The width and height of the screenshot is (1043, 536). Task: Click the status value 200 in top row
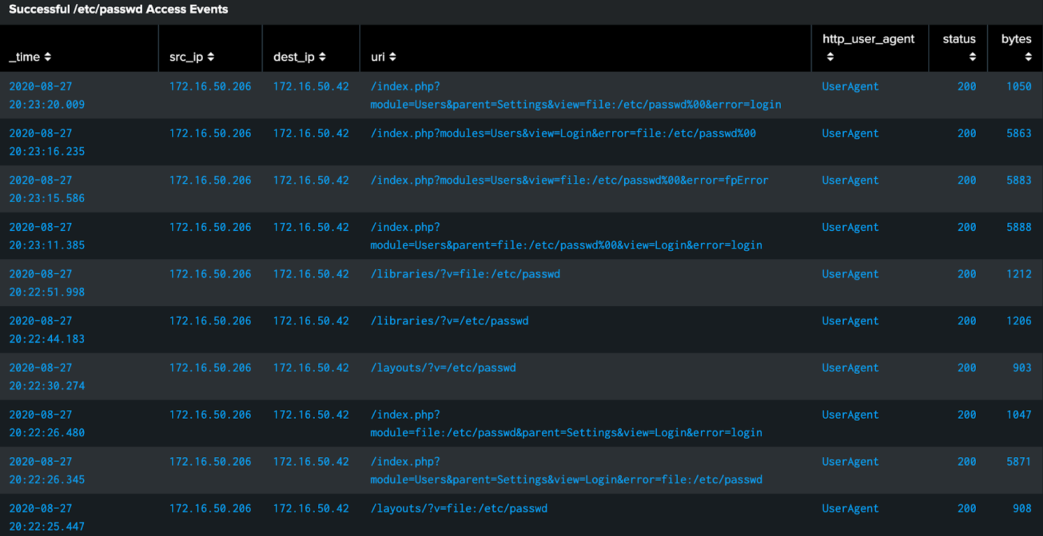[967, 86]
